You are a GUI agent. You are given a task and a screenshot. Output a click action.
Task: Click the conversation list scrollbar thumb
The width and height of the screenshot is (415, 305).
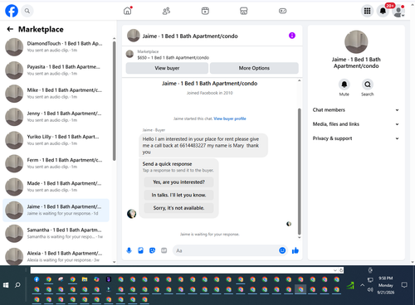coord(115,101)
